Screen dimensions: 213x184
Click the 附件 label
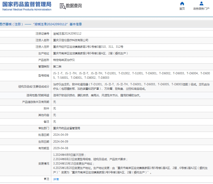[x=46, y=109]
